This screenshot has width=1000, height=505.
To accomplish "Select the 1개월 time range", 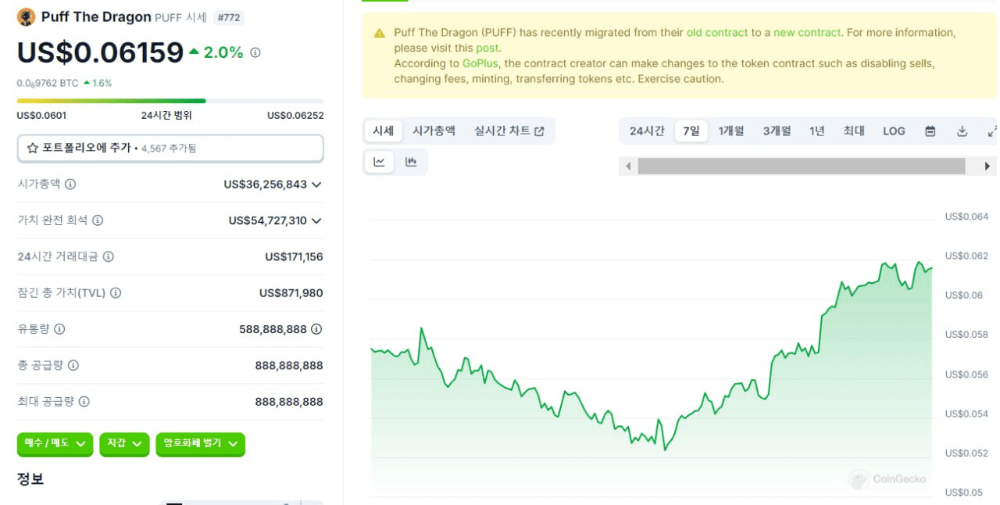I will [731, 131].
